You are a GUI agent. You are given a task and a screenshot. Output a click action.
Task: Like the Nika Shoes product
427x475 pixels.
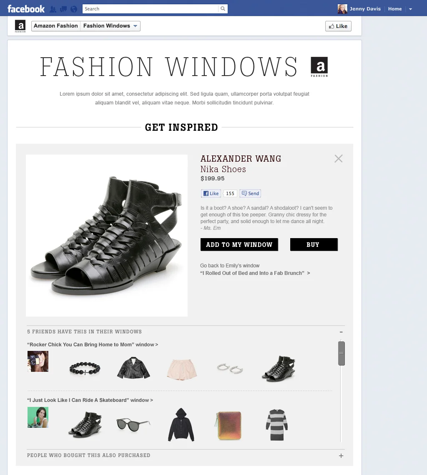pos(211,193)
